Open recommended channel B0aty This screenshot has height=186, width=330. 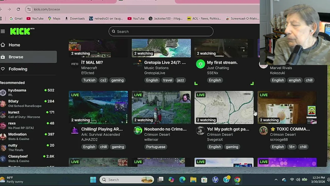(27, 103)
